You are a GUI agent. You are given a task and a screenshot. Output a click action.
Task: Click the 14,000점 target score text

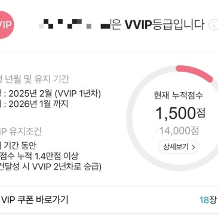[177, 131]
